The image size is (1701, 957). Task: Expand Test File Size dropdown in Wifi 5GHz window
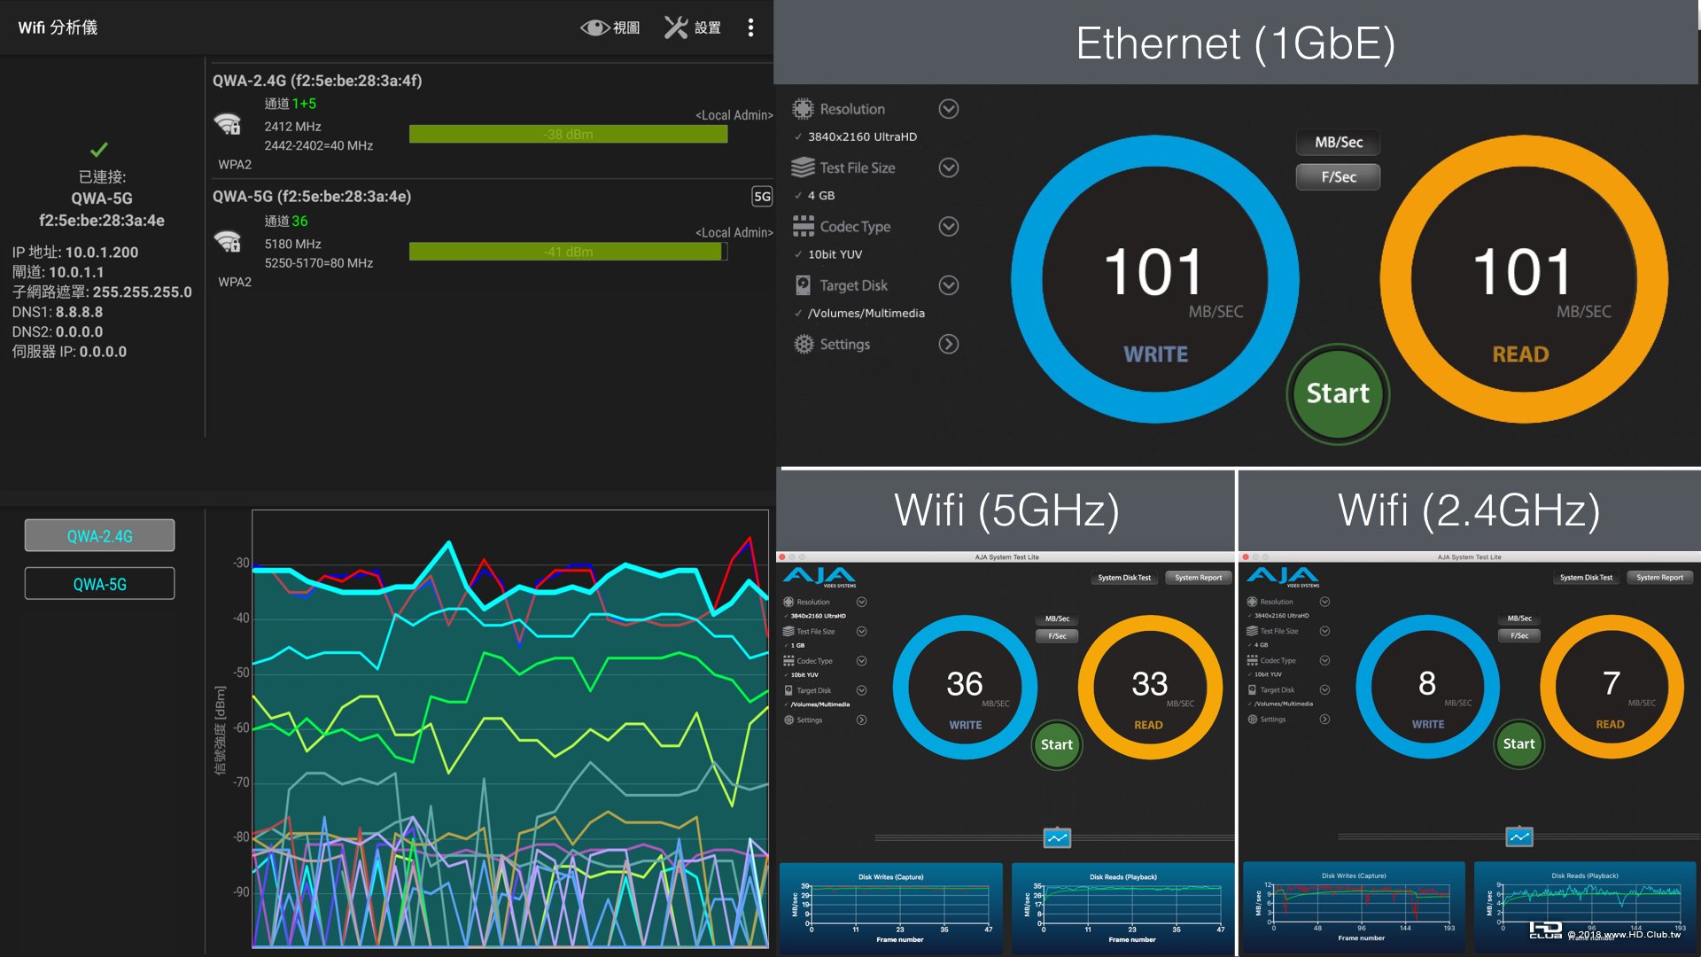click(861, 631)
